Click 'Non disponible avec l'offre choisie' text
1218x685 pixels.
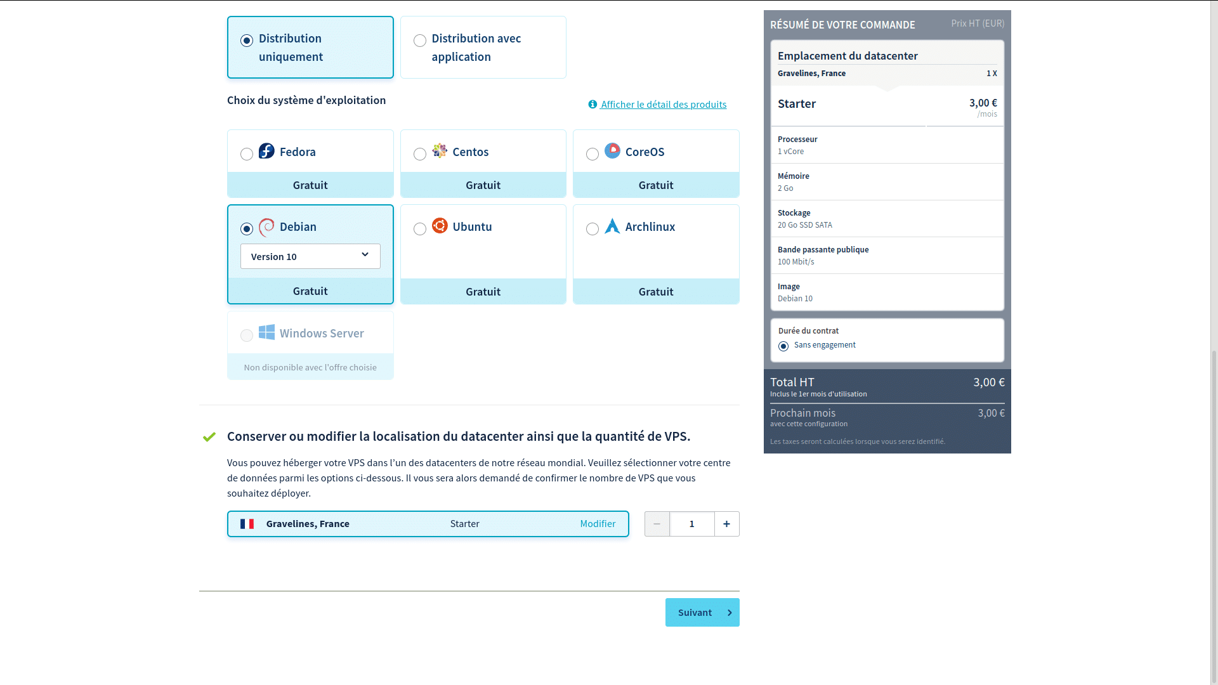310,367
